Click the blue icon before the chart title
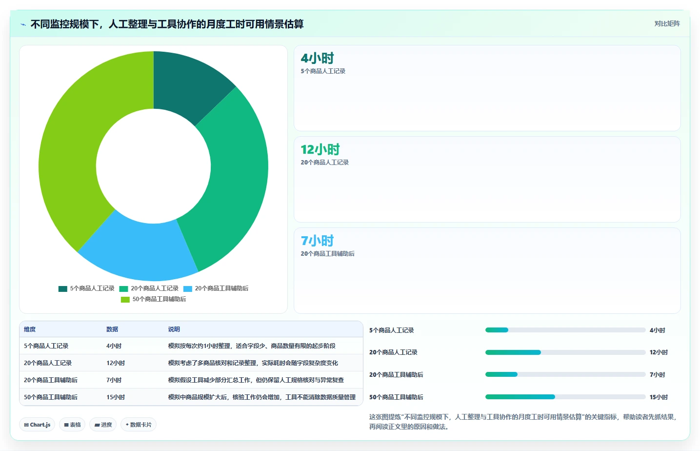This screenshot has height=451, width=700. pos(23,24)
